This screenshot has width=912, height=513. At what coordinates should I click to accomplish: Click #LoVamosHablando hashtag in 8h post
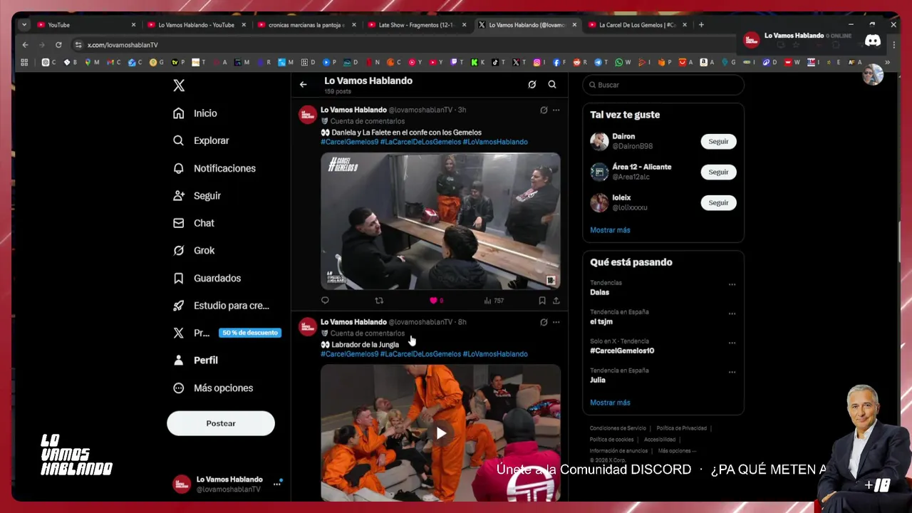(495, 354)
